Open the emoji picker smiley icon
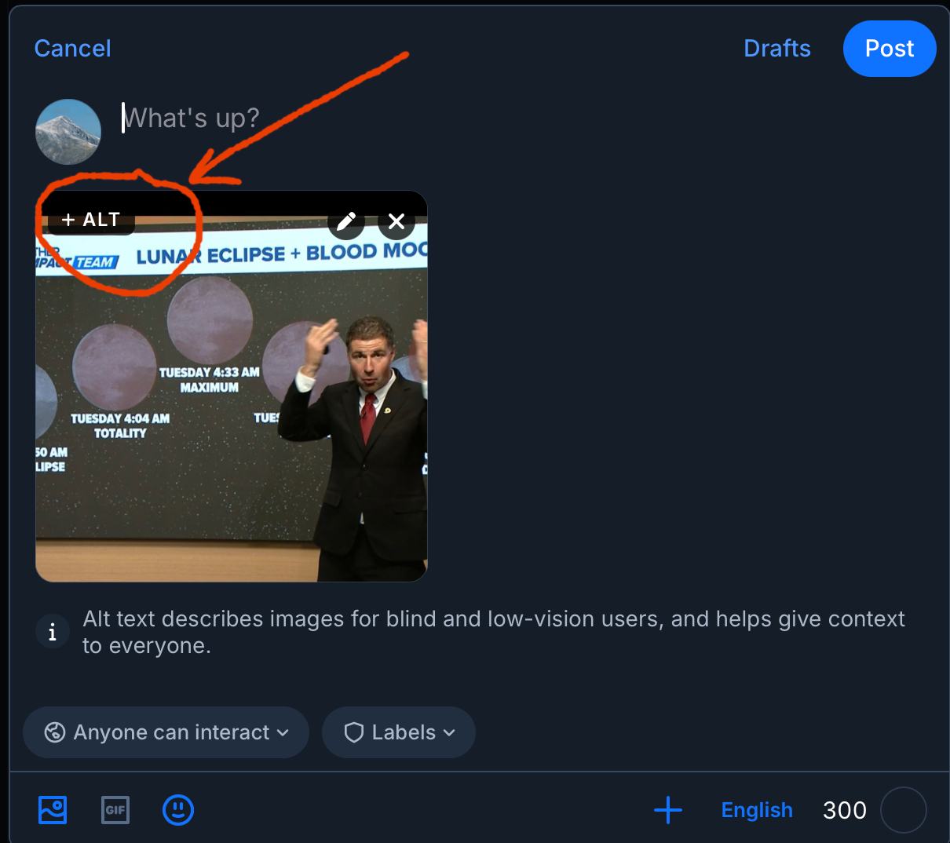 (x=178, y=809)
